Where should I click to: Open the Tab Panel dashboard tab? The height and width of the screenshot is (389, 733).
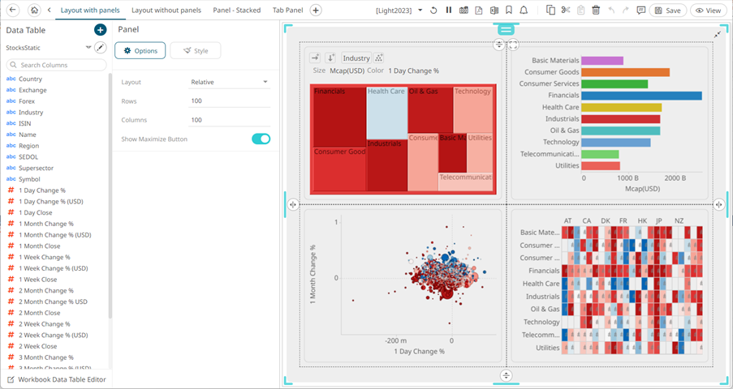coord(287,11)
